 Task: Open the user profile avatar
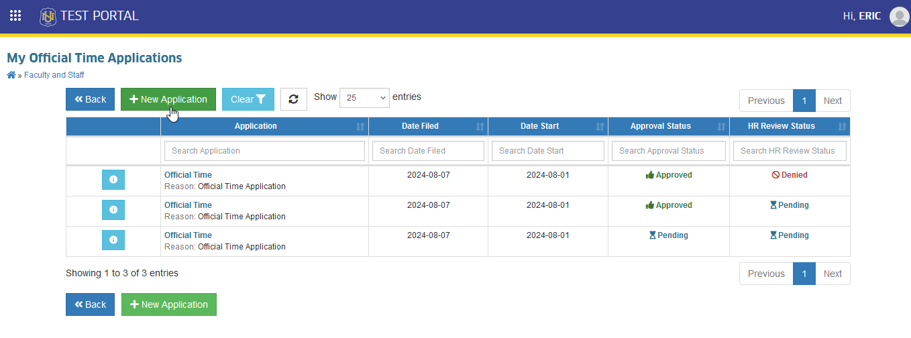coord(899,16)
